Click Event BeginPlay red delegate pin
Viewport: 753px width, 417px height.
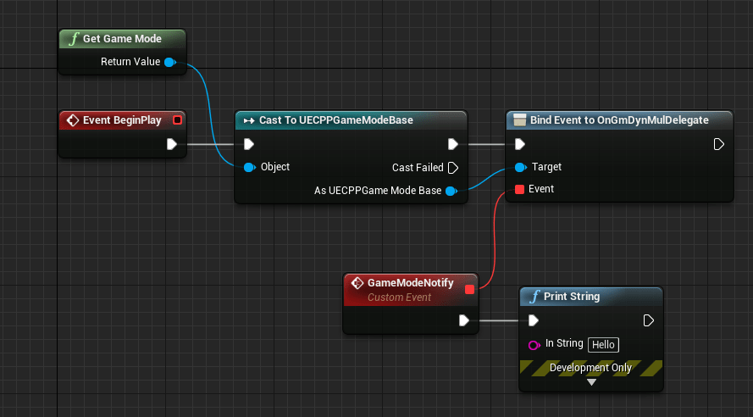(x=177, y=120)
